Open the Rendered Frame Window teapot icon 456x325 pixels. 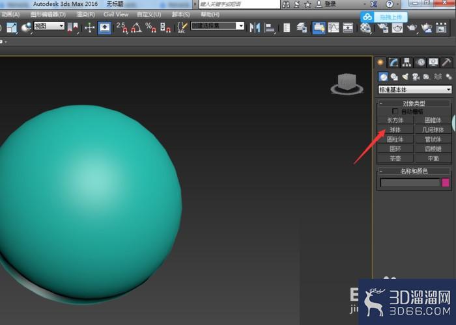click(397, 28)
